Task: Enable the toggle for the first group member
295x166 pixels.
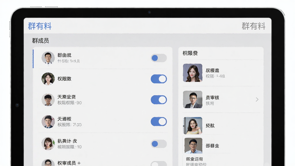Action: coord(159,58)
